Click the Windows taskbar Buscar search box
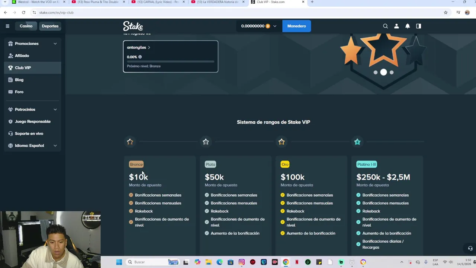 (152, 262)
